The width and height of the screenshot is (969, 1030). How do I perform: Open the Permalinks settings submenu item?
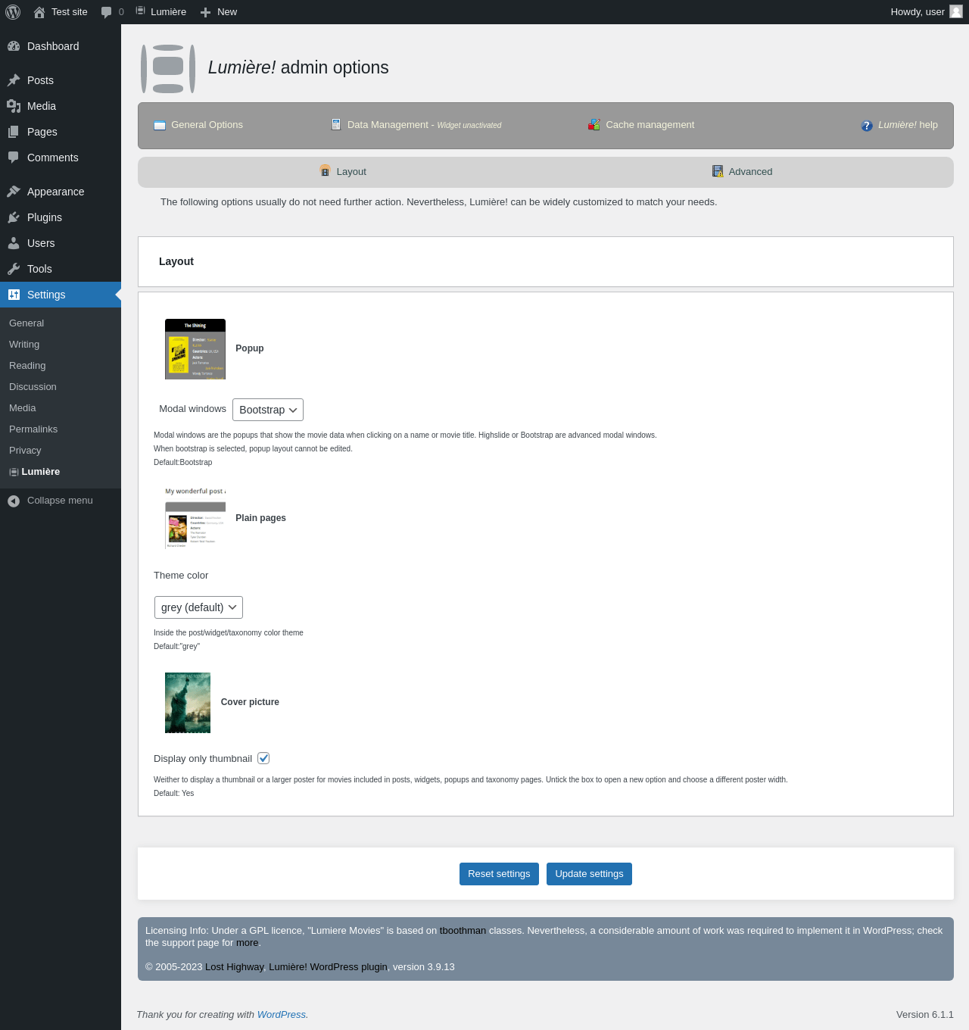[x=33, y=429]
